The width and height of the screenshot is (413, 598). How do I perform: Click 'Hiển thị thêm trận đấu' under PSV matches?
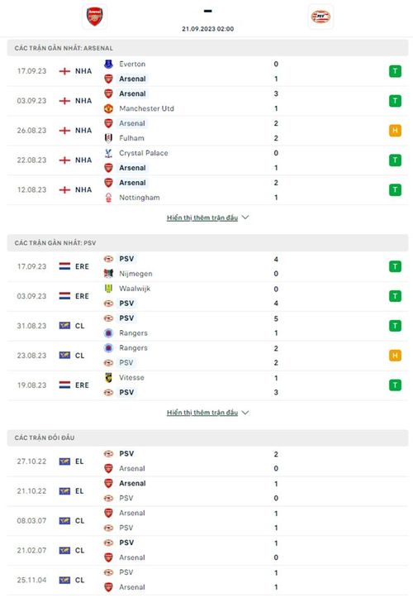[x=202, y=413]
